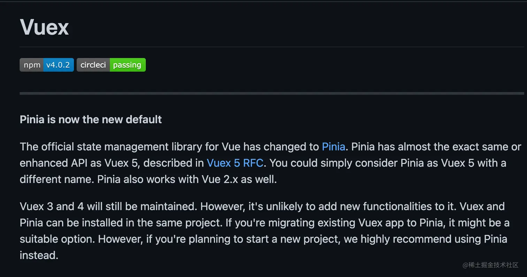Image resolution: width=527 pixels, height=277 pixels.
Task: Click the thin line under Vuex title
Action: [272, 47]
